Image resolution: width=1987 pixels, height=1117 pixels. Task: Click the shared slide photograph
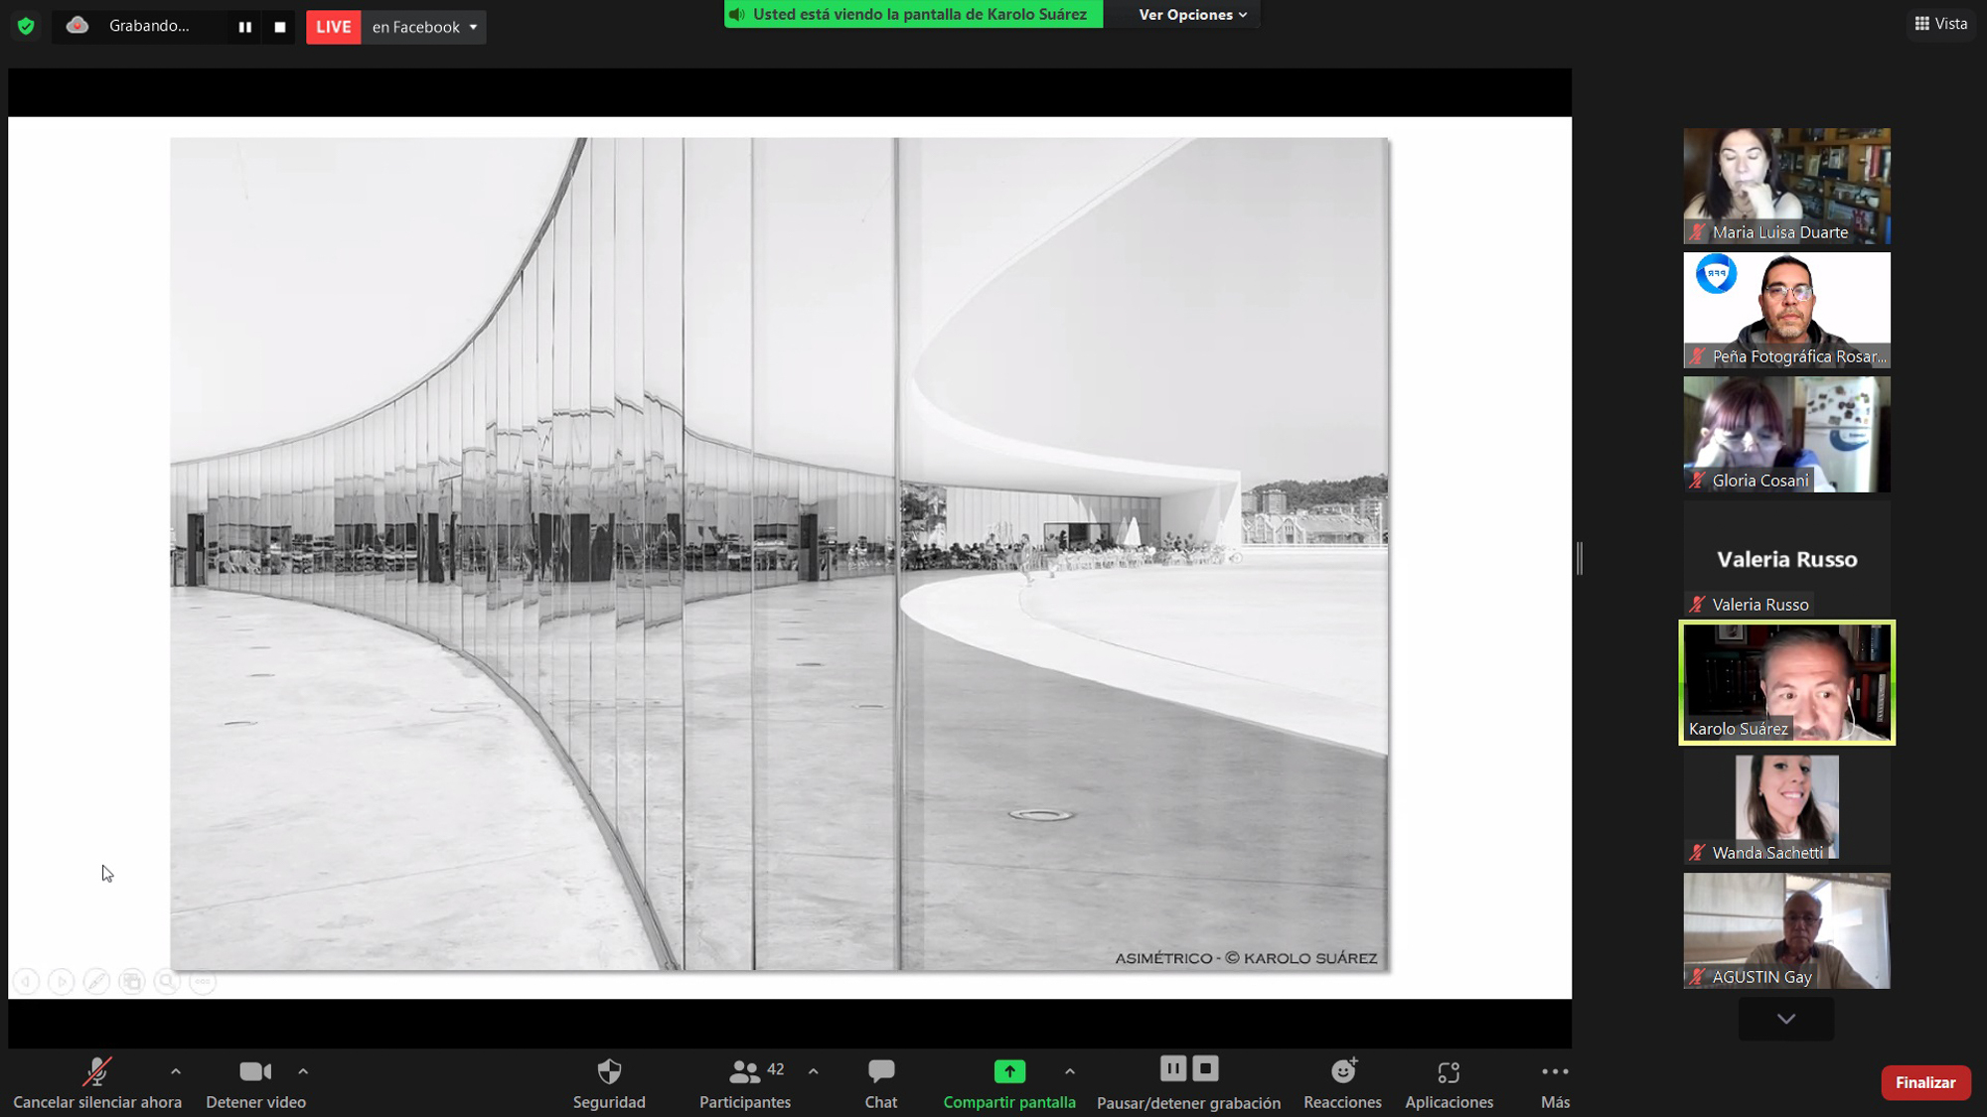pyautogui.click(x=779, y=553)
